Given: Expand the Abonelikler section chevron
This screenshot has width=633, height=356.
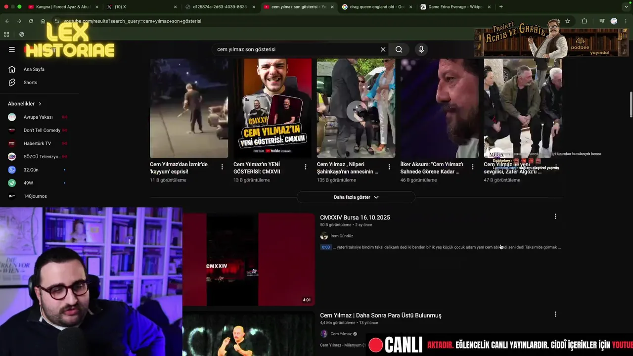Looking at the screenshot, I should pos(40,104).
